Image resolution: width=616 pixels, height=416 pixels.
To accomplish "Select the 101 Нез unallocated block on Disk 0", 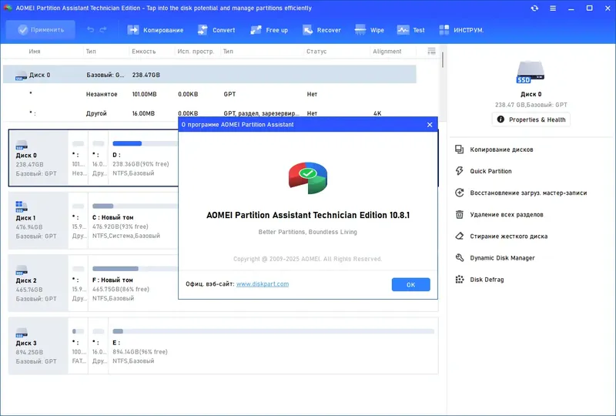I will (x=79, y=158).
